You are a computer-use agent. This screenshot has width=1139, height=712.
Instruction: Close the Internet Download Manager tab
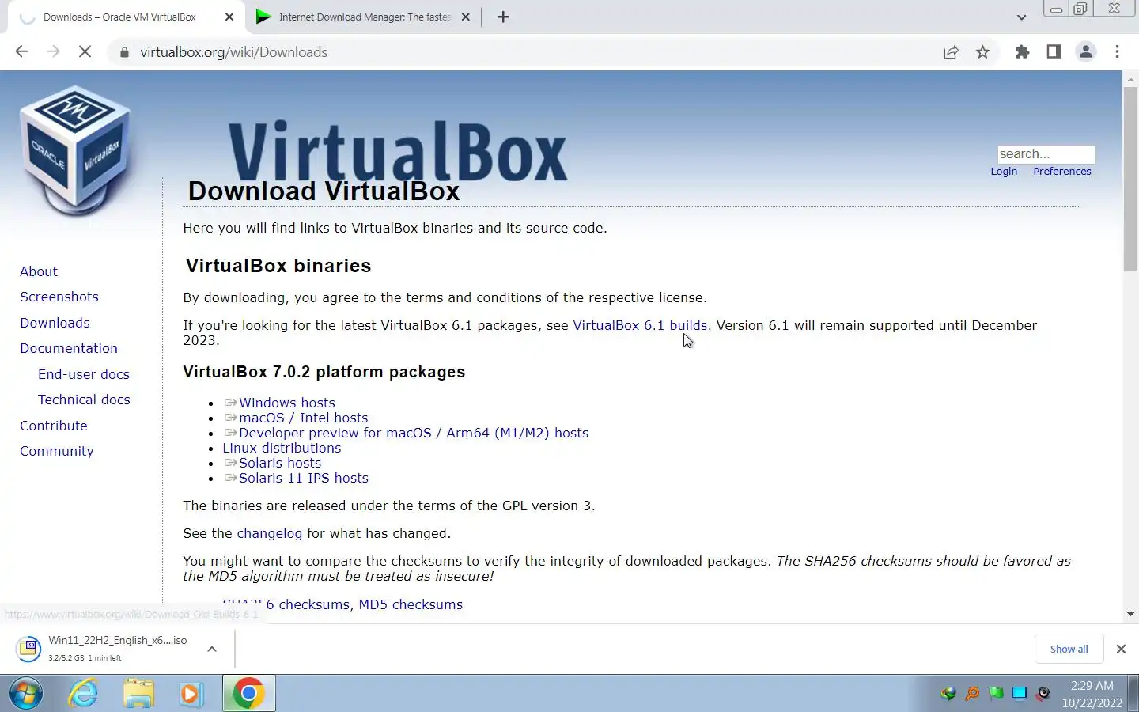pos(466,17)
